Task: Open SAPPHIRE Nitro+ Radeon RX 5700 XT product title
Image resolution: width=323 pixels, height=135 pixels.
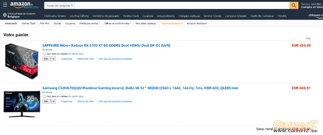Action: click(x=106, y=45)
